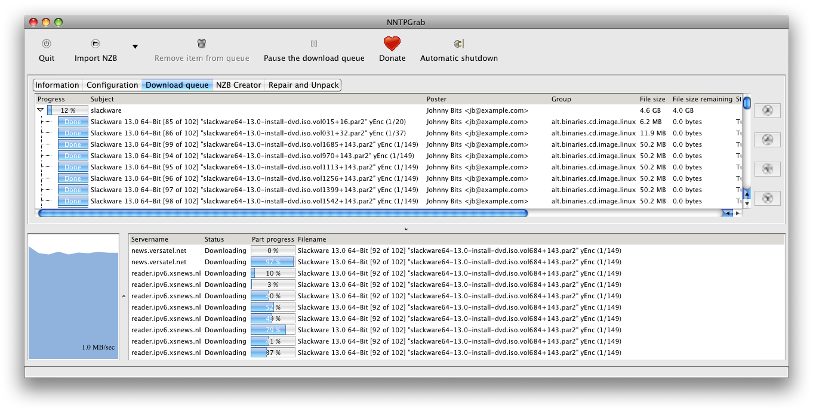Open the Repair and Unpack tab
Screen dimensions: 813x411
pos(303,85)
